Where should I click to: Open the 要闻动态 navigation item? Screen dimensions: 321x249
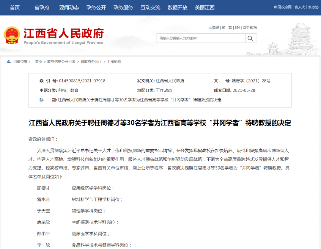click(x=69, y=7)
